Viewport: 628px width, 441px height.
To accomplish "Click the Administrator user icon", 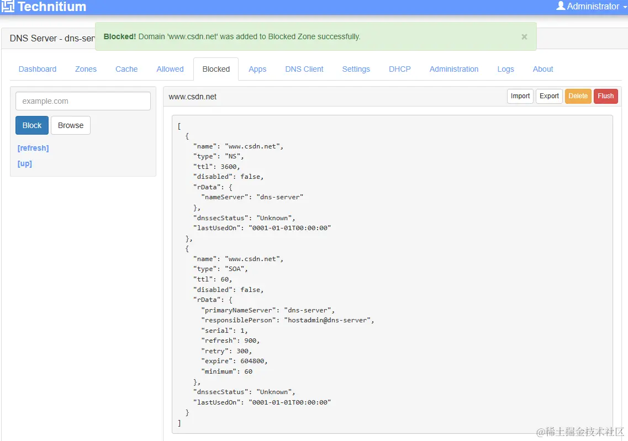I will 561,6.
